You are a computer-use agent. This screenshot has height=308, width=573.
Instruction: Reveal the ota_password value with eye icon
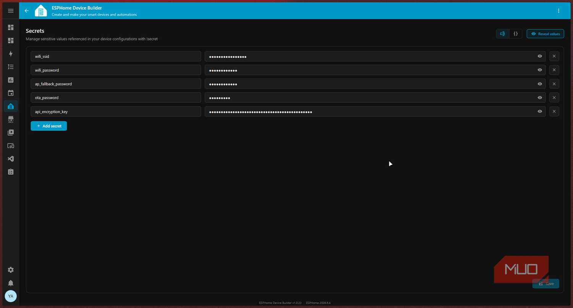540,97
